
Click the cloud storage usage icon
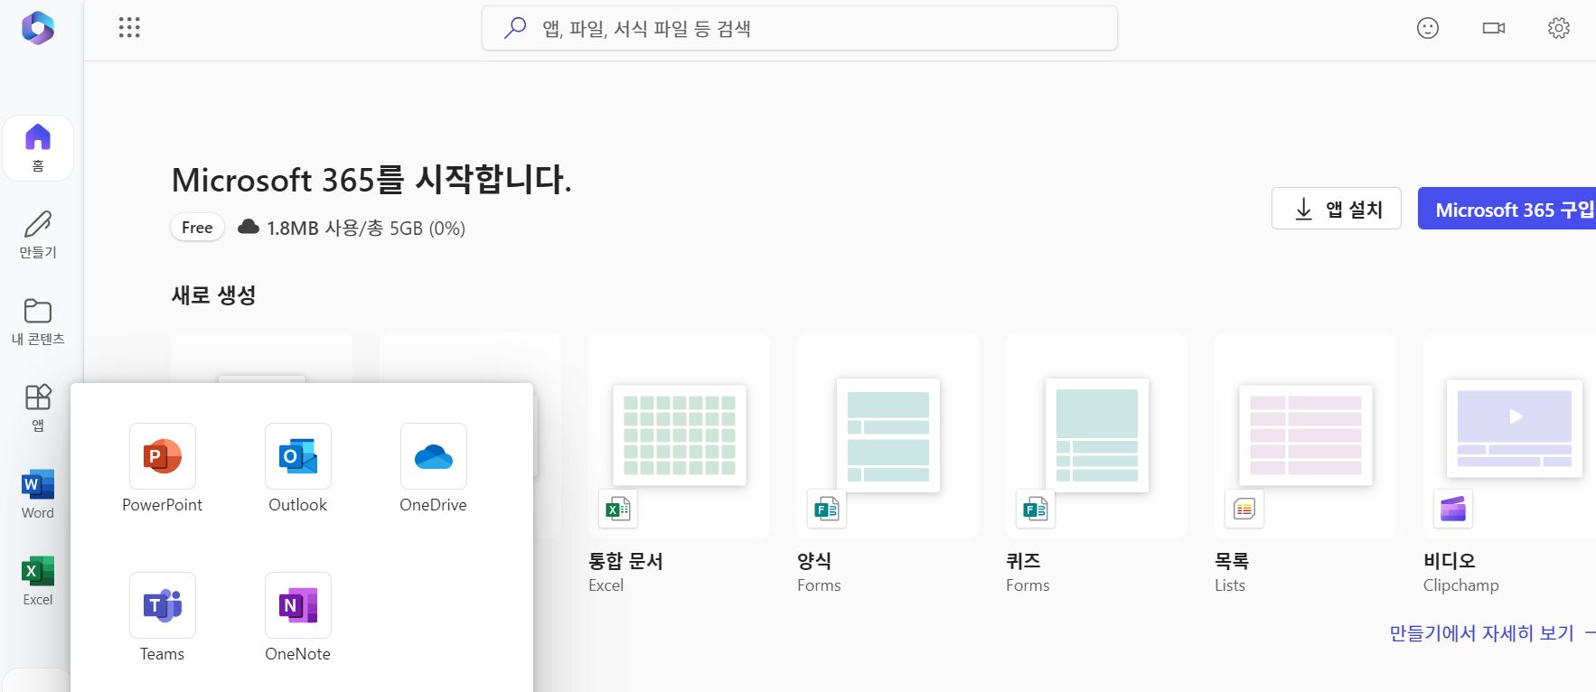tap(249, 227)
